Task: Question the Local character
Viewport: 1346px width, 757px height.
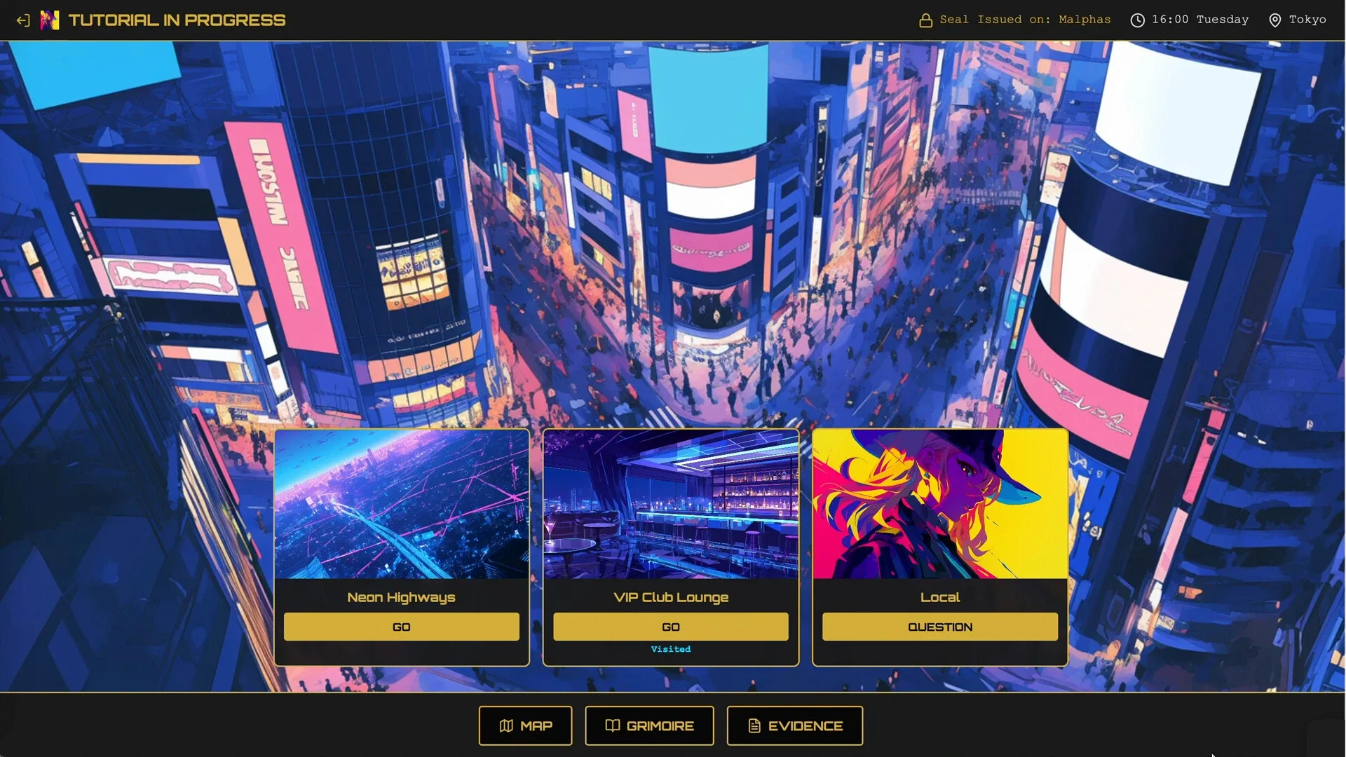Action: coord(939,627)
